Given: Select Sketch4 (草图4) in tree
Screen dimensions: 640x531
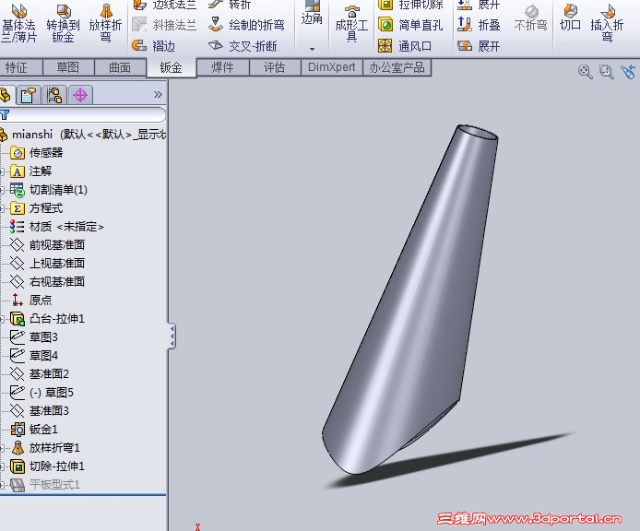Looking at the screenshot, I should tap(34, 356).
